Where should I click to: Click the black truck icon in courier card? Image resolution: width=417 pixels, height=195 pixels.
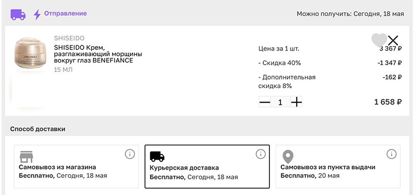point(157,156)
